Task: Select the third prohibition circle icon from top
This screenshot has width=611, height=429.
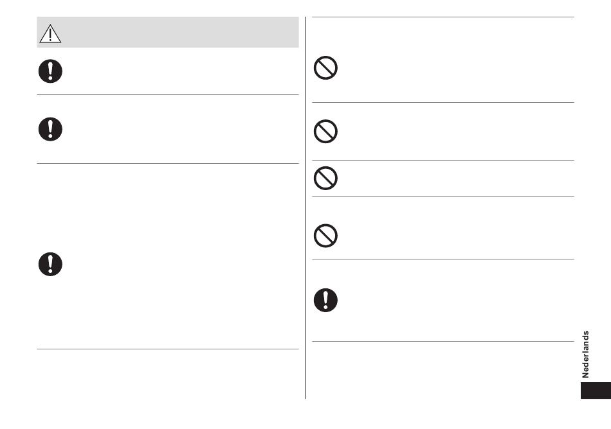Action: click(326, 178)
